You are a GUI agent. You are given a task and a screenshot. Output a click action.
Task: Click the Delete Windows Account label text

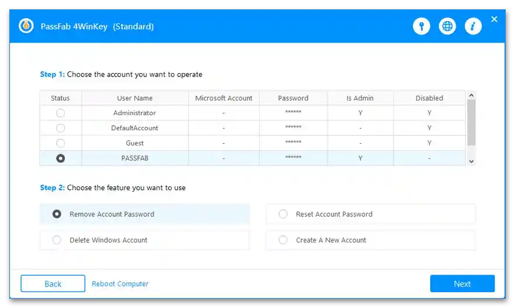[x=109, y=240]
